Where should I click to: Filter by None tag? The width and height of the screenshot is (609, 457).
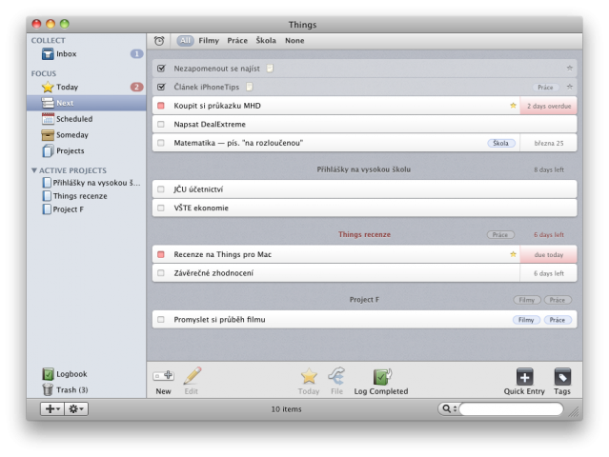pyautogui.click(x=294, y=40)
